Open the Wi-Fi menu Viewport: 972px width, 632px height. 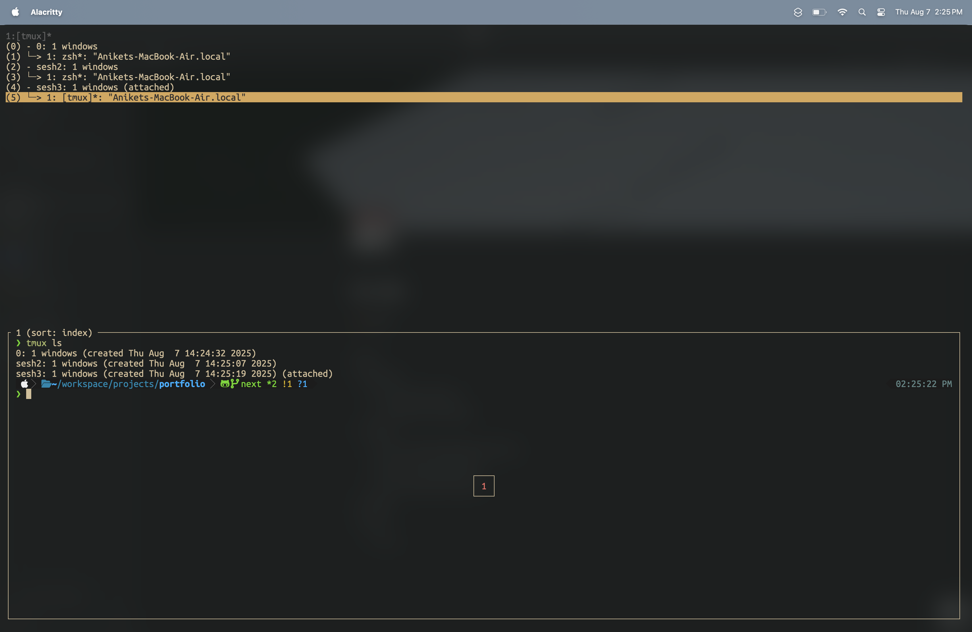(842, 12)
